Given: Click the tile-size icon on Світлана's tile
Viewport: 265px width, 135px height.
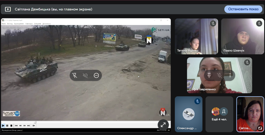Looking at the screenshot, I should pyautogui.click(x=260, y=128).
